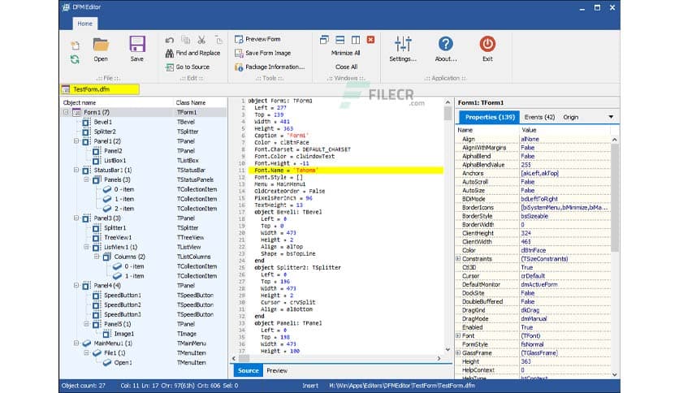Viewport: 679px width, 393px height.
Task: Collapse the StatusBar1 (1) tree node
Action: (76, 170)
